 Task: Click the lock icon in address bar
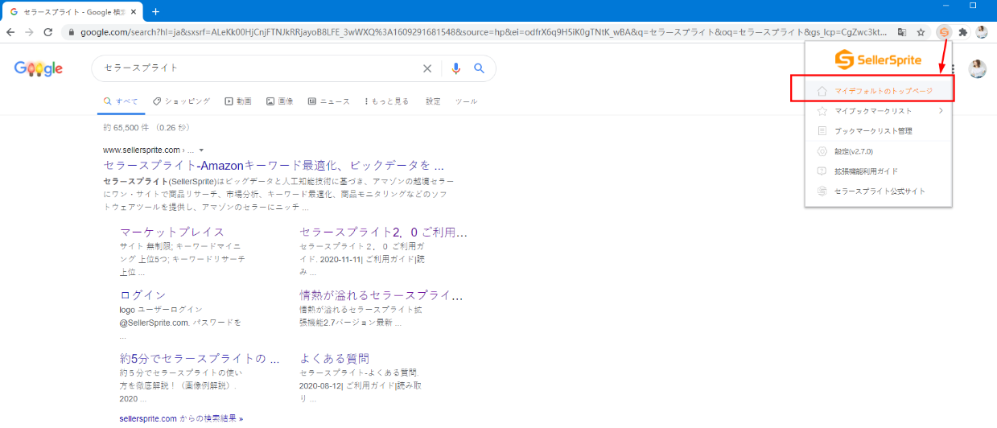pos(71,32)
